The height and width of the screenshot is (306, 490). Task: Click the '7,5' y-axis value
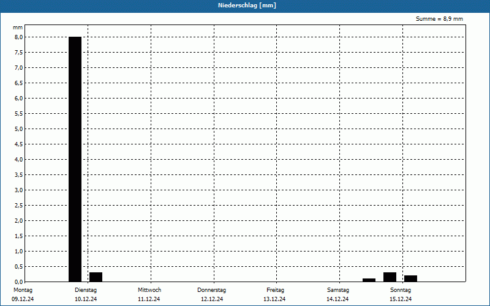(x=19, y=53)
